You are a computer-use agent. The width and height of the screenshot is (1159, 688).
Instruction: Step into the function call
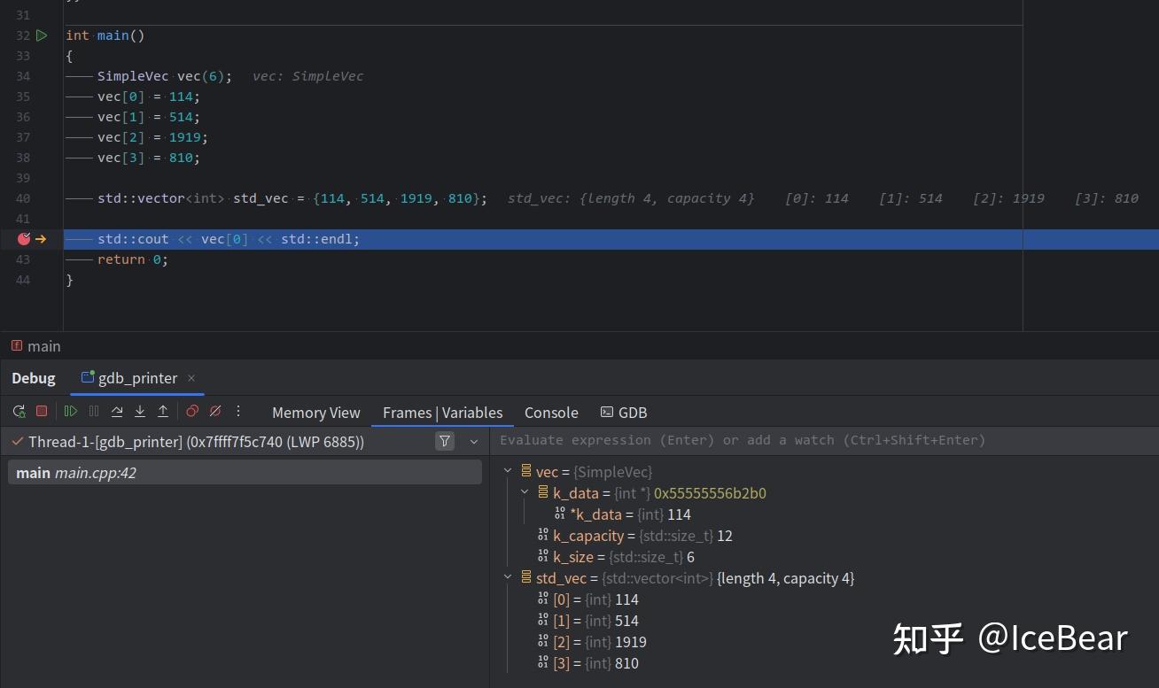(140, 412)
